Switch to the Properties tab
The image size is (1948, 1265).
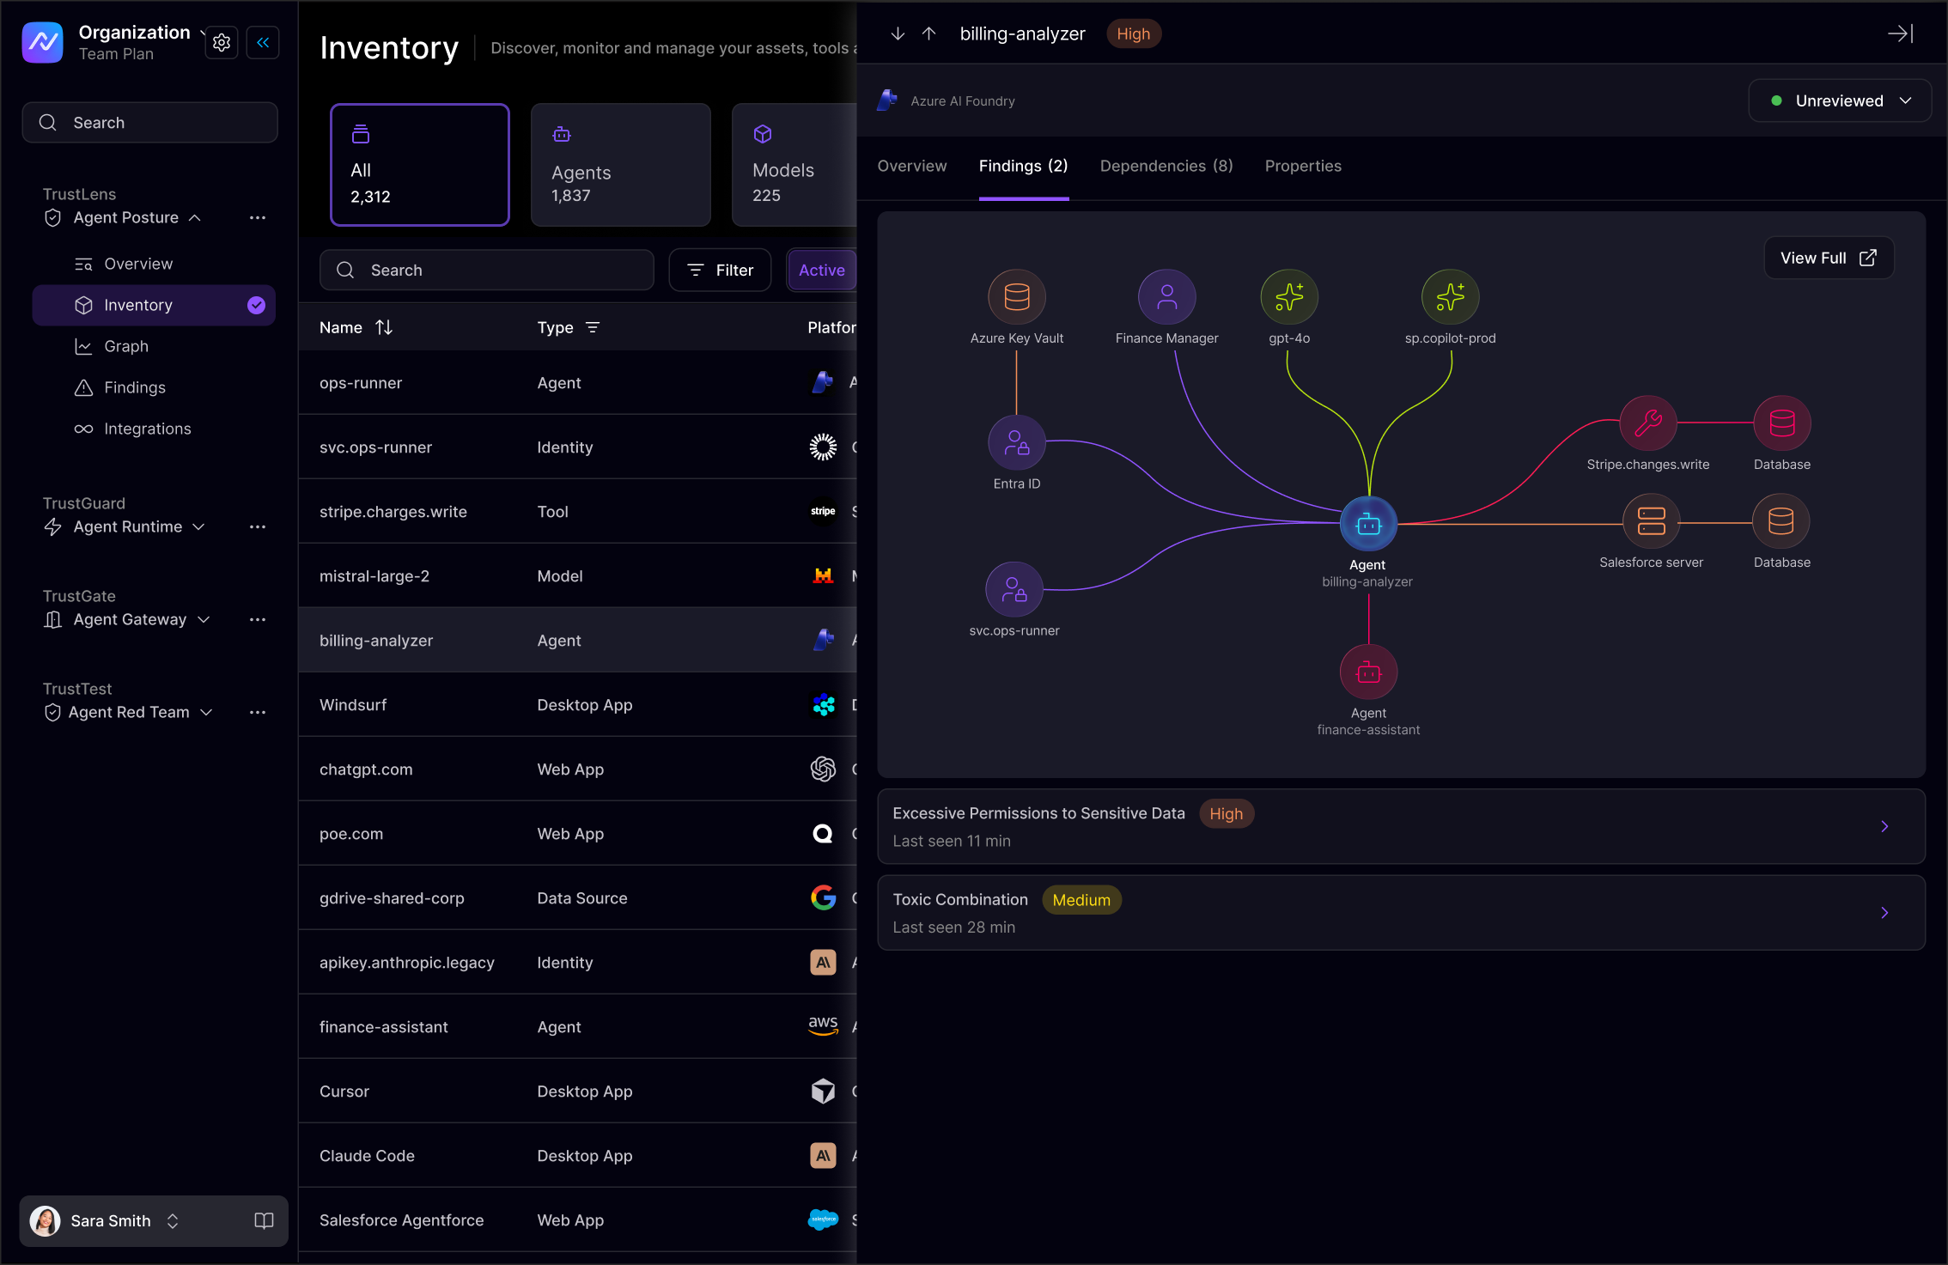(x=1303, y=166)
